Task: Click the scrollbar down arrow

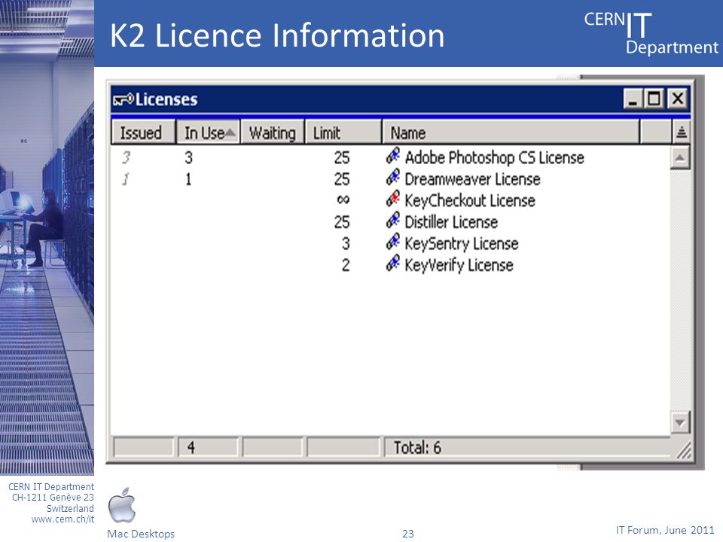Action: (679, 422)
